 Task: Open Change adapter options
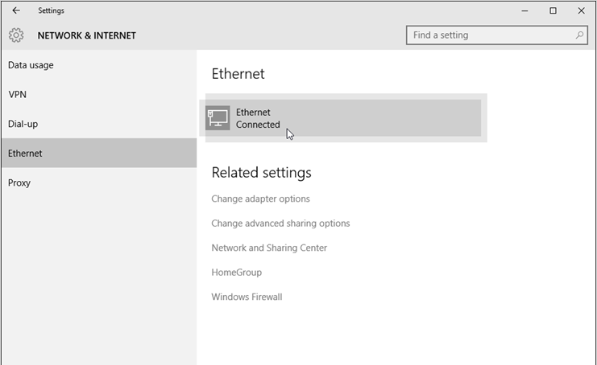[x=260, y=199]
